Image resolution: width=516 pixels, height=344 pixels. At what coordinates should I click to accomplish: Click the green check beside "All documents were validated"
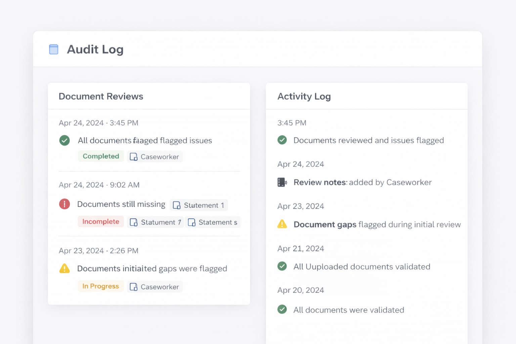[x=282, y=309]
